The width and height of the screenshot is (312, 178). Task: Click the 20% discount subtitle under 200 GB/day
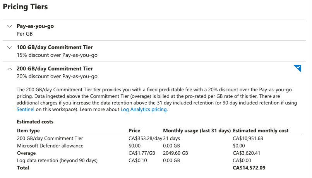57,76
